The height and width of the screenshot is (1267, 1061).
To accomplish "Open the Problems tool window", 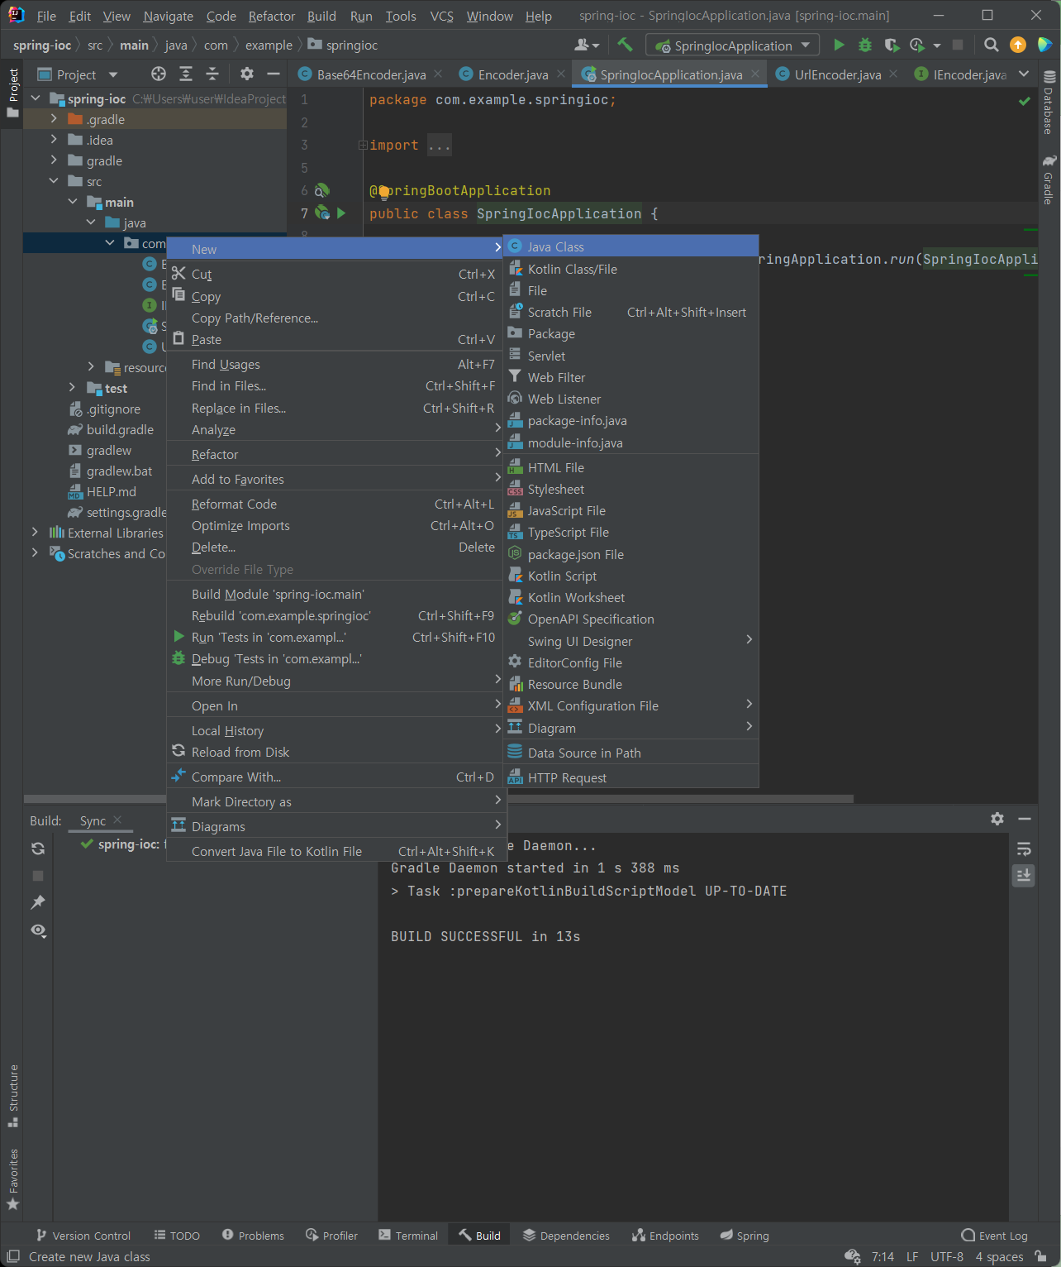I will click(x=253, y=1236).
